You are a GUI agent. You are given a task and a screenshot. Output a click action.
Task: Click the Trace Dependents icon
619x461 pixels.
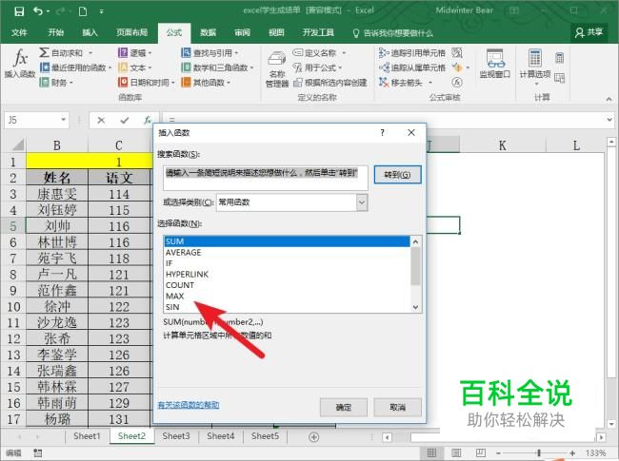click(384, 67)
